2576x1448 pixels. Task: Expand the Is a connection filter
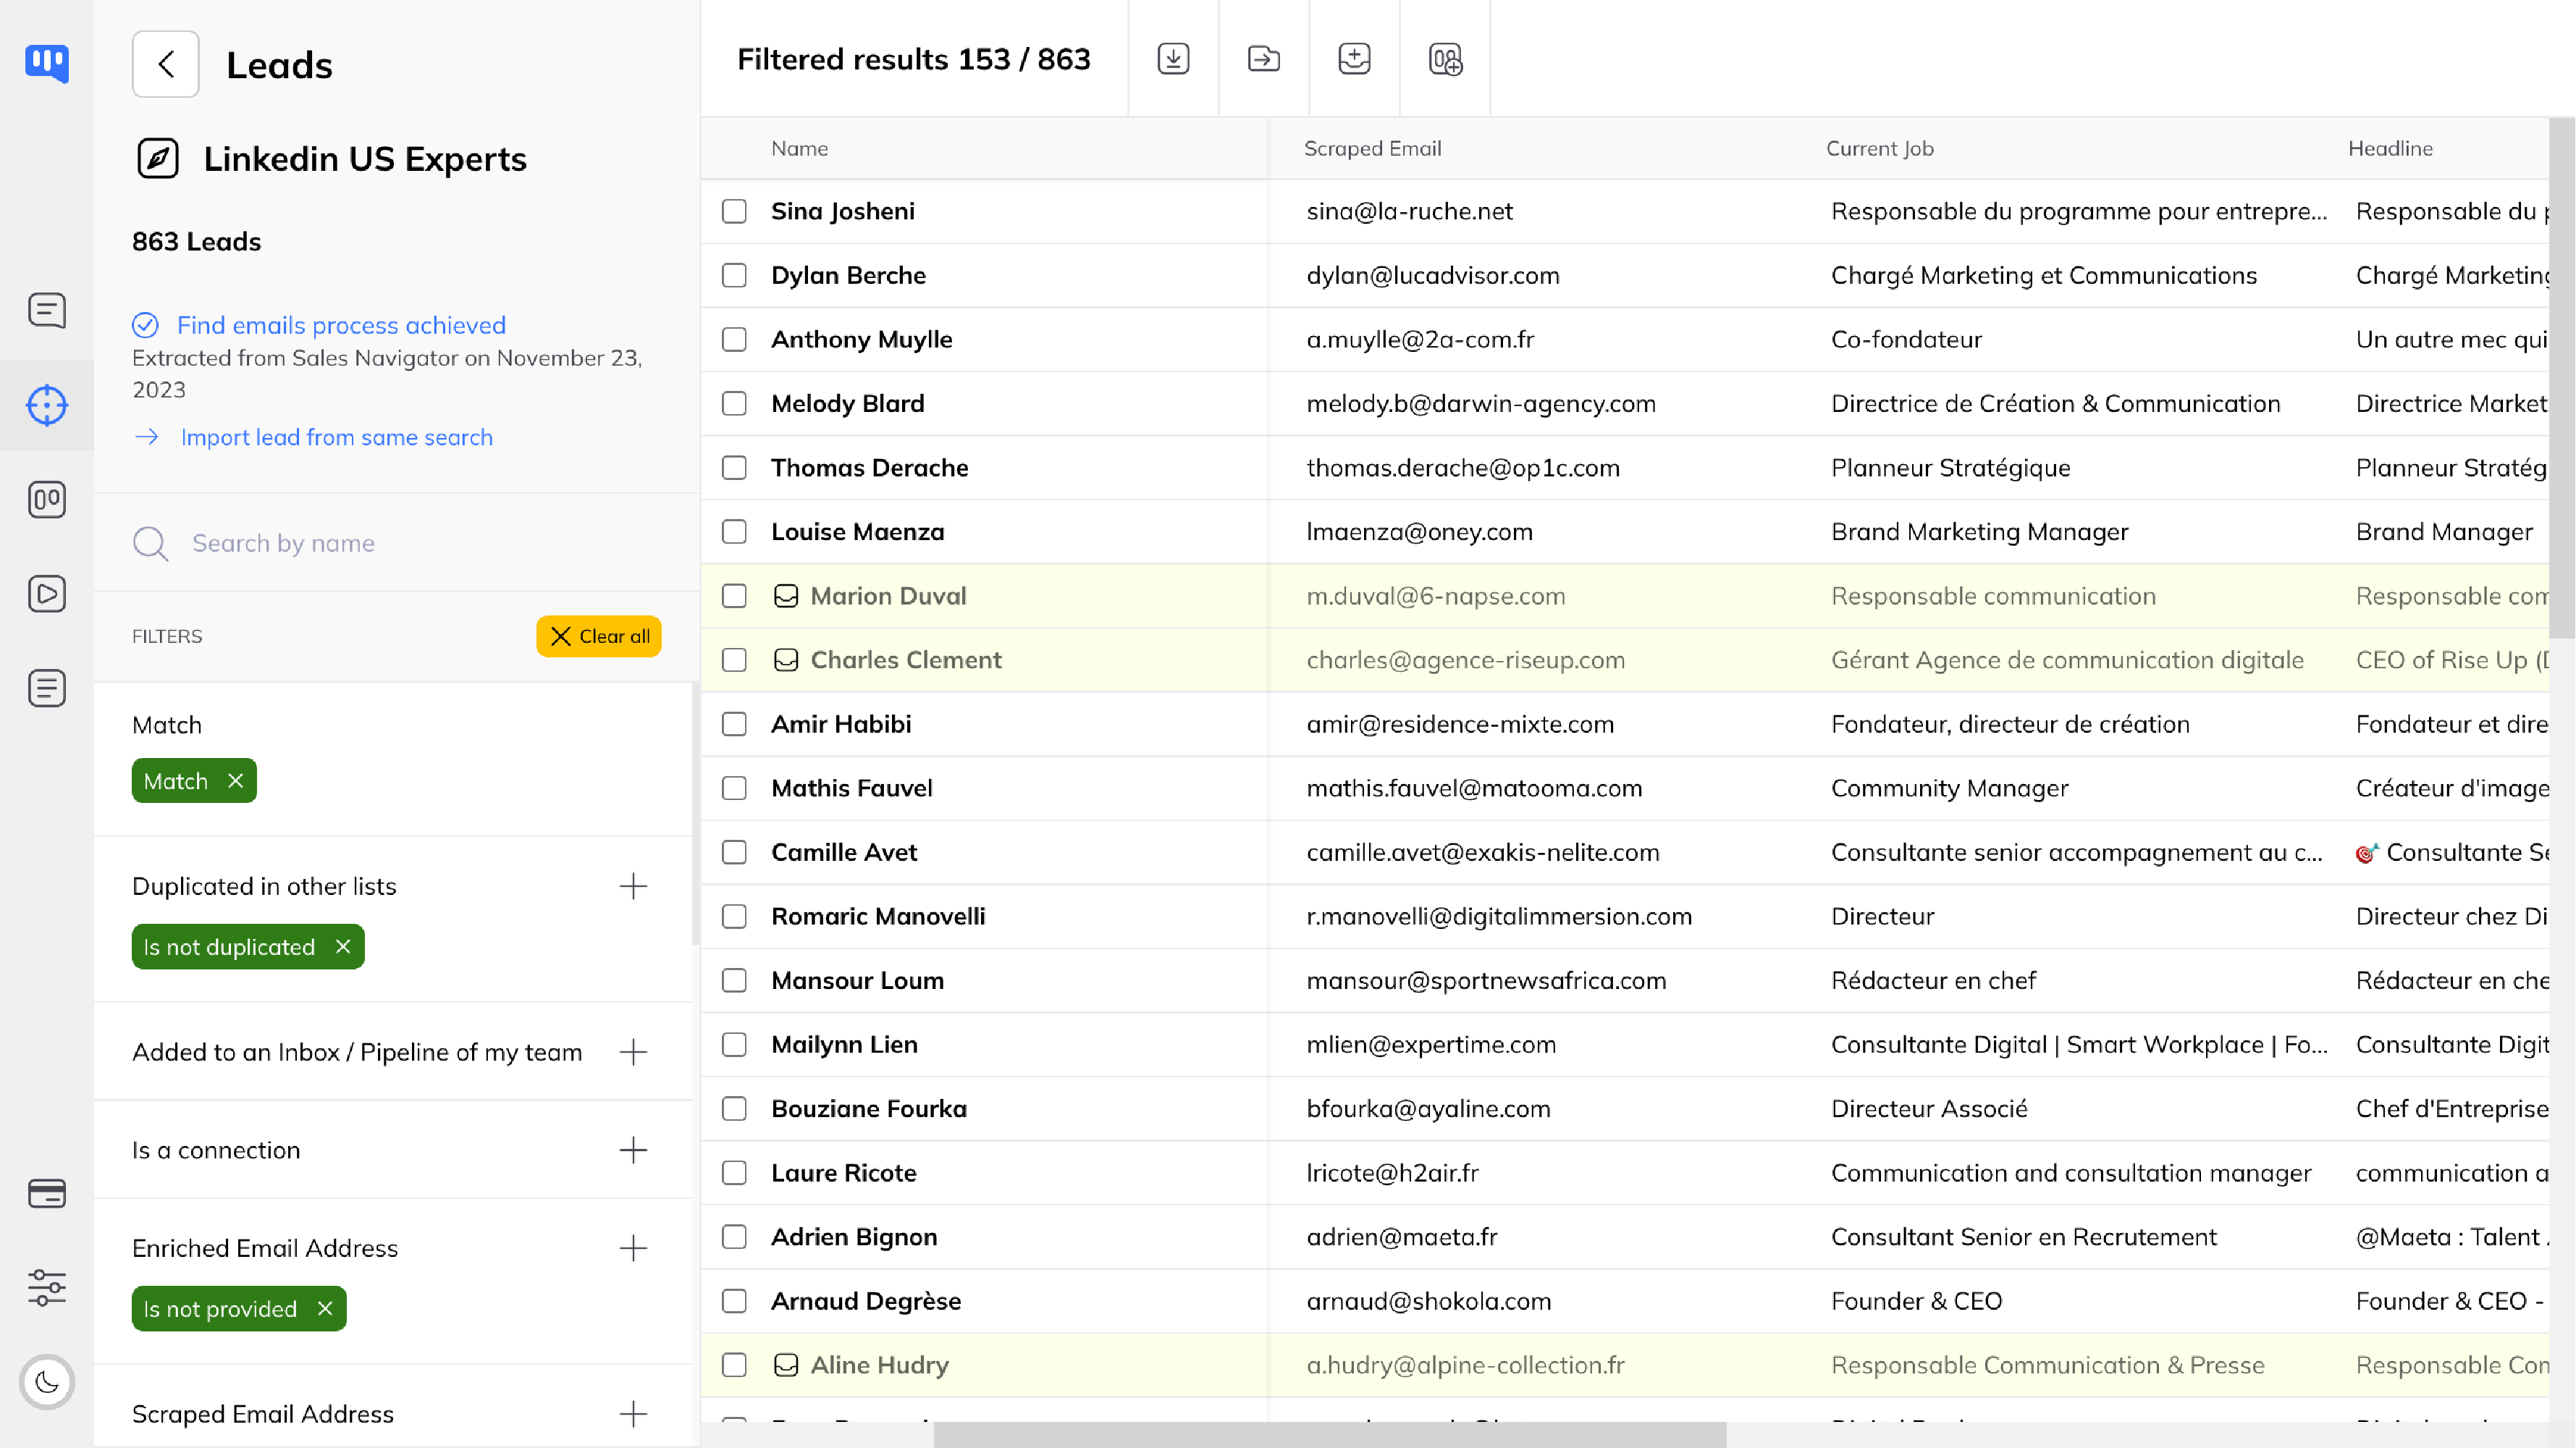click(633, 1150)
